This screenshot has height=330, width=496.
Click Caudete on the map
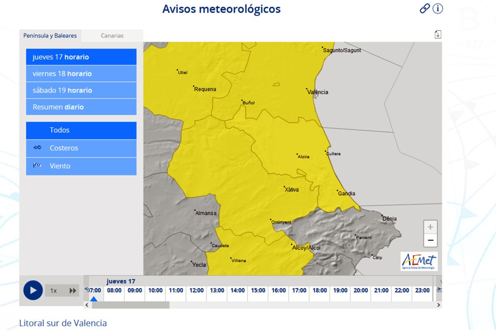coord(220,246)
